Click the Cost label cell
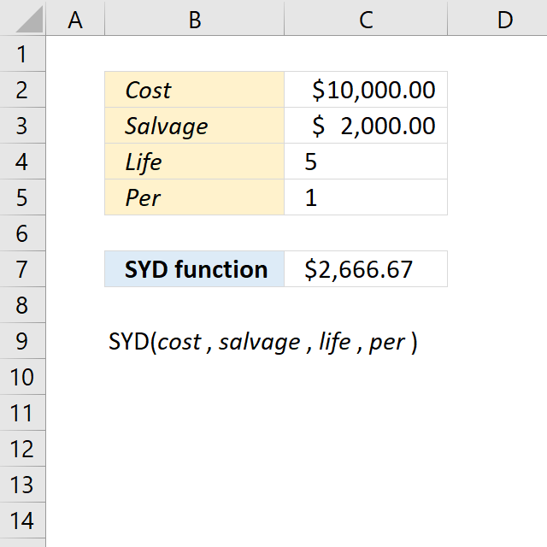Viewport: 547px width, 547px height. coord(195,90)
